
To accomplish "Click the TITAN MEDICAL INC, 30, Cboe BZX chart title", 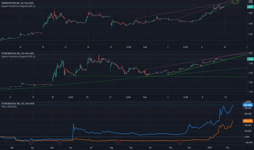I will point(17,53).
